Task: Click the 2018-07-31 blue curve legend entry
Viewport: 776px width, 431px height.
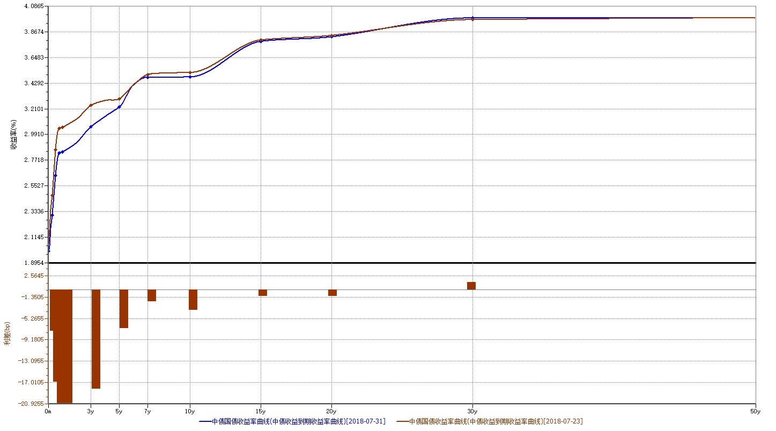Action: 292,421
